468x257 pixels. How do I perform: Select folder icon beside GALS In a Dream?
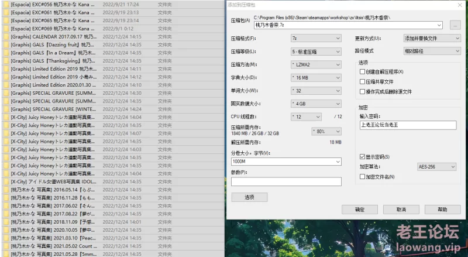(6, 53)
